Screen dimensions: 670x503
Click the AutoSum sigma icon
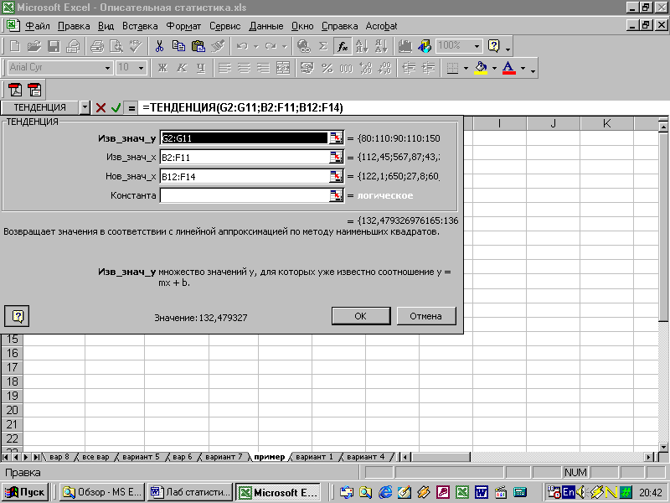(x=323, y=46)
